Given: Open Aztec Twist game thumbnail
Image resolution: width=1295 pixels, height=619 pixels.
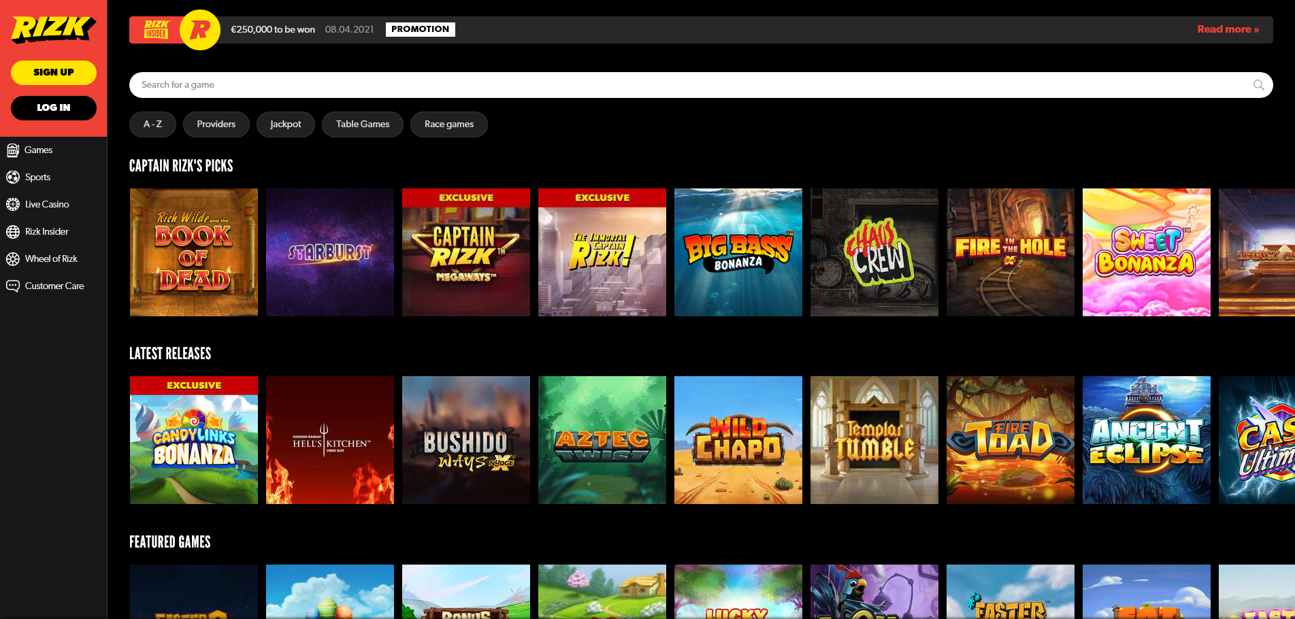Looking at the screenshot, I should click(x=602, y=440).
